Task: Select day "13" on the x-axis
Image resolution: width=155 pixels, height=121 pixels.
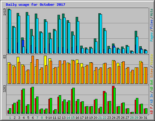Action: click(x=64, y=118)
